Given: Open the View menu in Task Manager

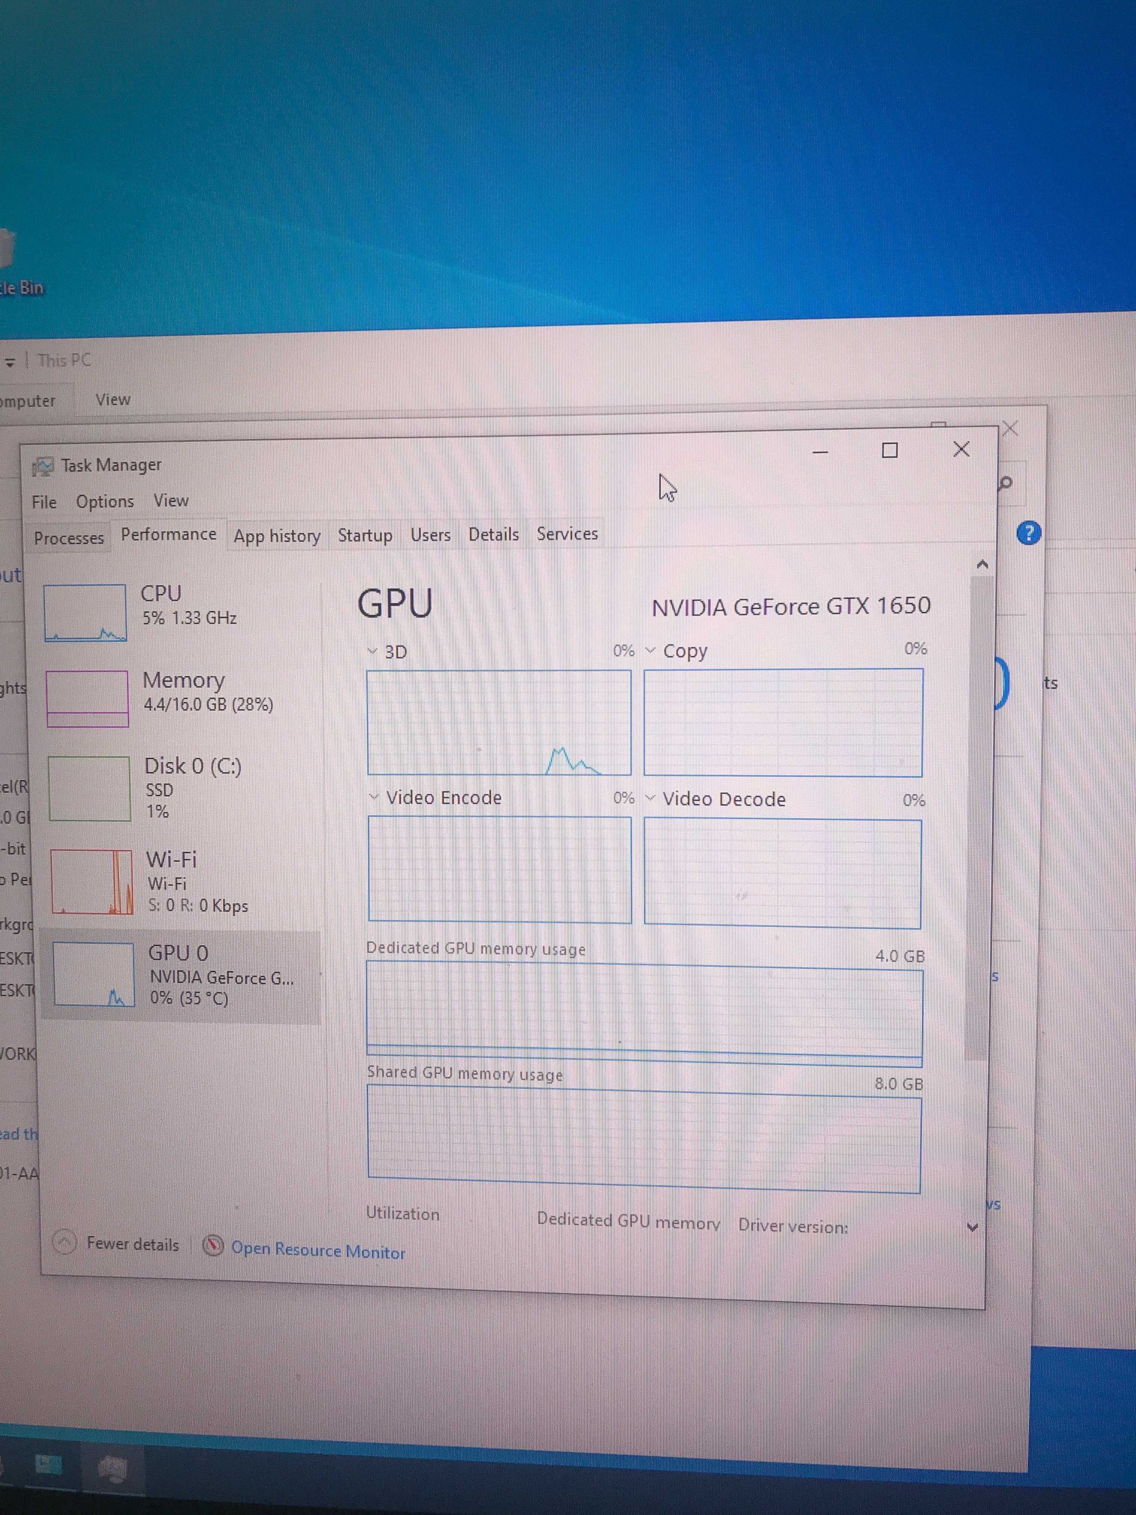Looking at the screenshot, I should (171, 500).
